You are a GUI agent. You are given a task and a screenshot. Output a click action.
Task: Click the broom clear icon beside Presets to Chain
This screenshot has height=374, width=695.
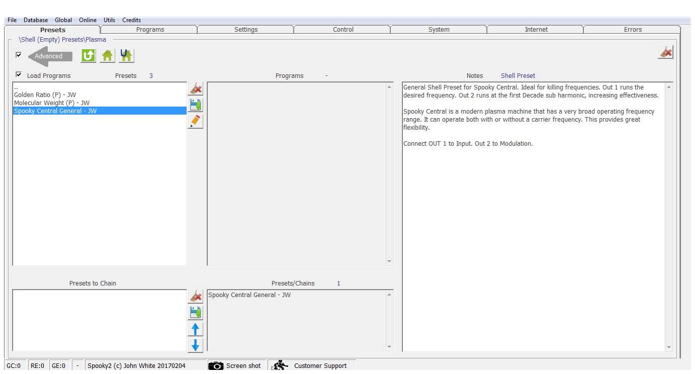196,296
